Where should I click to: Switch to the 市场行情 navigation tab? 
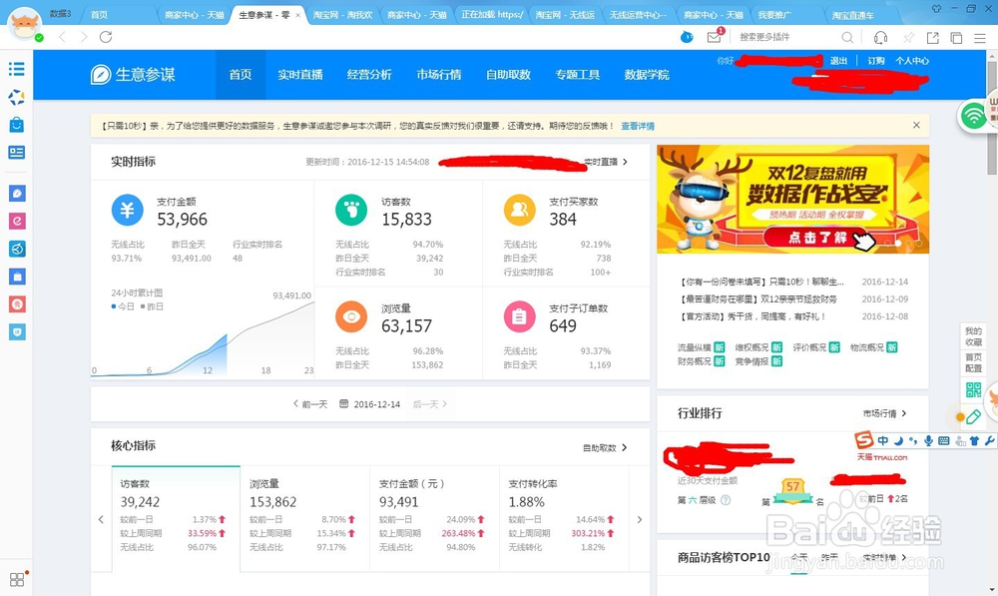pos(439,74)
